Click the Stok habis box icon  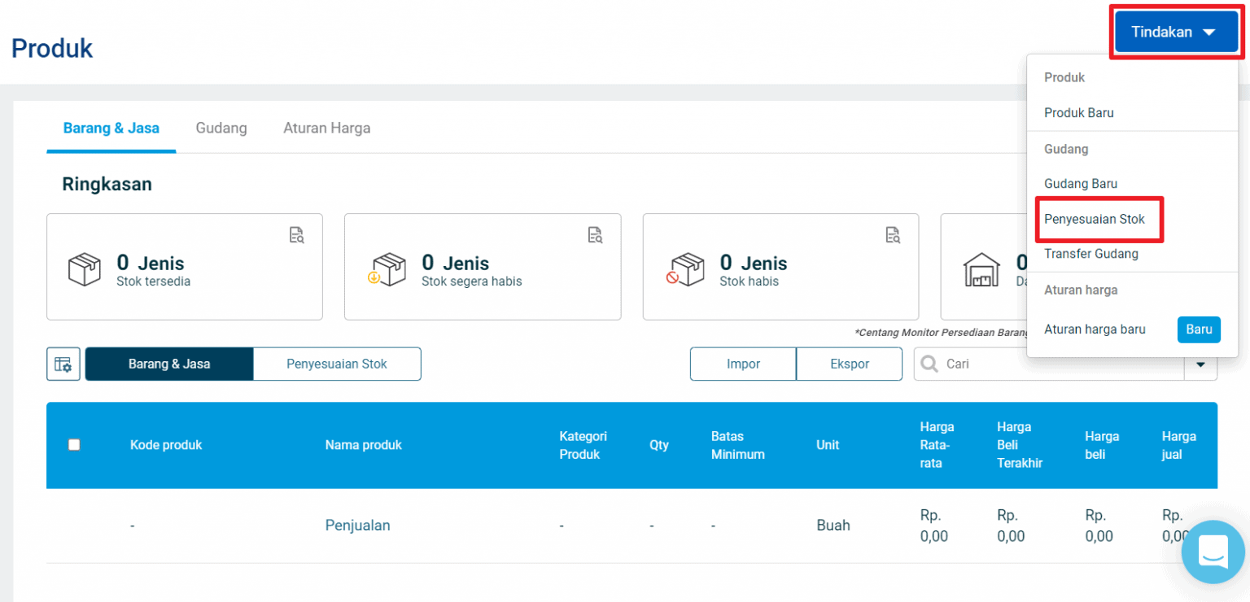(x=684, y=270)
